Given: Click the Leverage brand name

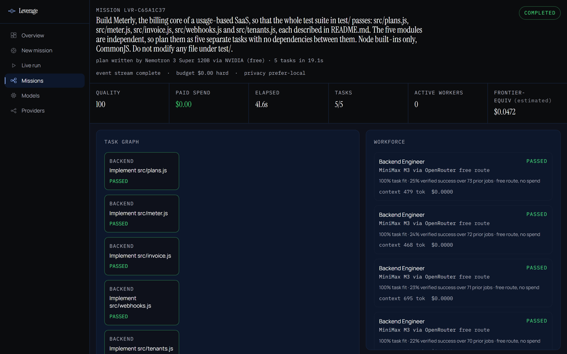Looking at the screenshot, I should coord(28,11).
